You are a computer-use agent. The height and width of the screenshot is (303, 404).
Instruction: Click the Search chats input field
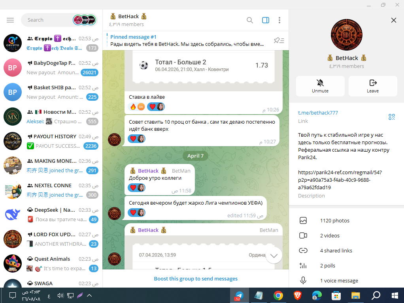point(49,20)
